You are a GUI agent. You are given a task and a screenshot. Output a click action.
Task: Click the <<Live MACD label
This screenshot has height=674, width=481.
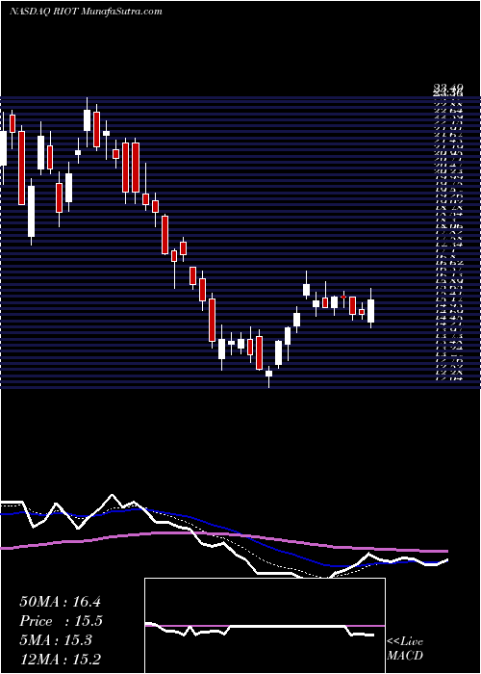pyautogui.click(x=405, y=649)
